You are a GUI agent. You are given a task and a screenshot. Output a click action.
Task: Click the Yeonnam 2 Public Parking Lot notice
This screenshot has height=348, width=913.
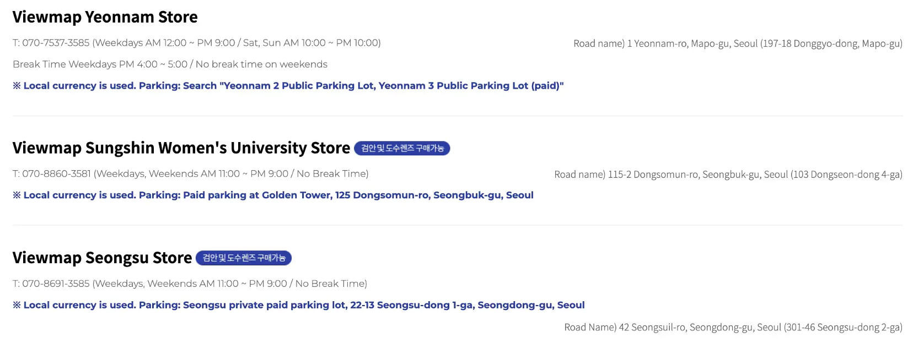(288, 86)
